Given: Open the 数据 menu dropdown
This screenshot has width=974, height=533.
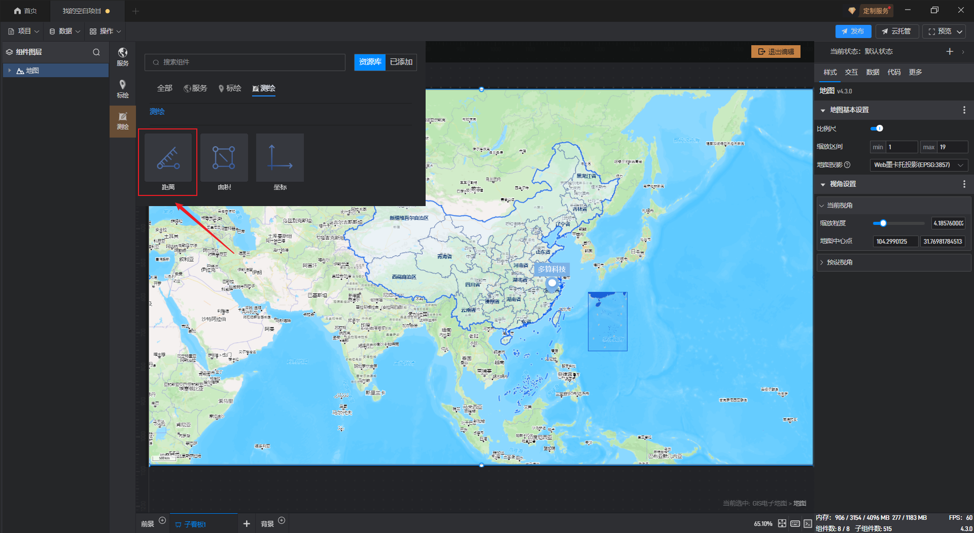Looking at the screenshot, I should coord(64,31).
